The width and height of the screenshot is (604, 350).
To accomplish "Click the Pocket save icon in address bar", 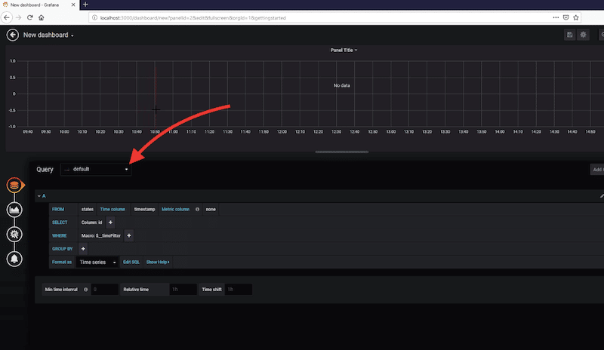I will click(x=565, y=17).
